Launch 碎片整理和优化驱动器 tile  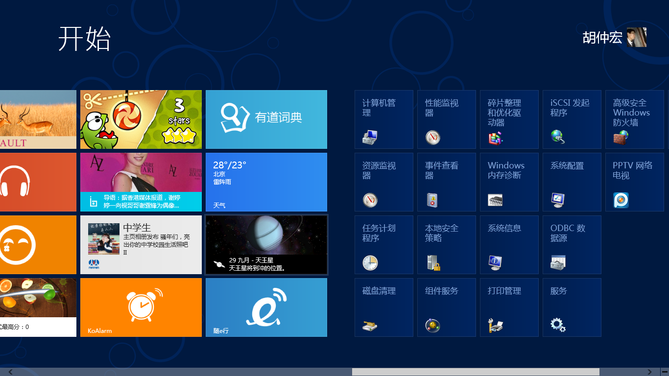(509, 119)
